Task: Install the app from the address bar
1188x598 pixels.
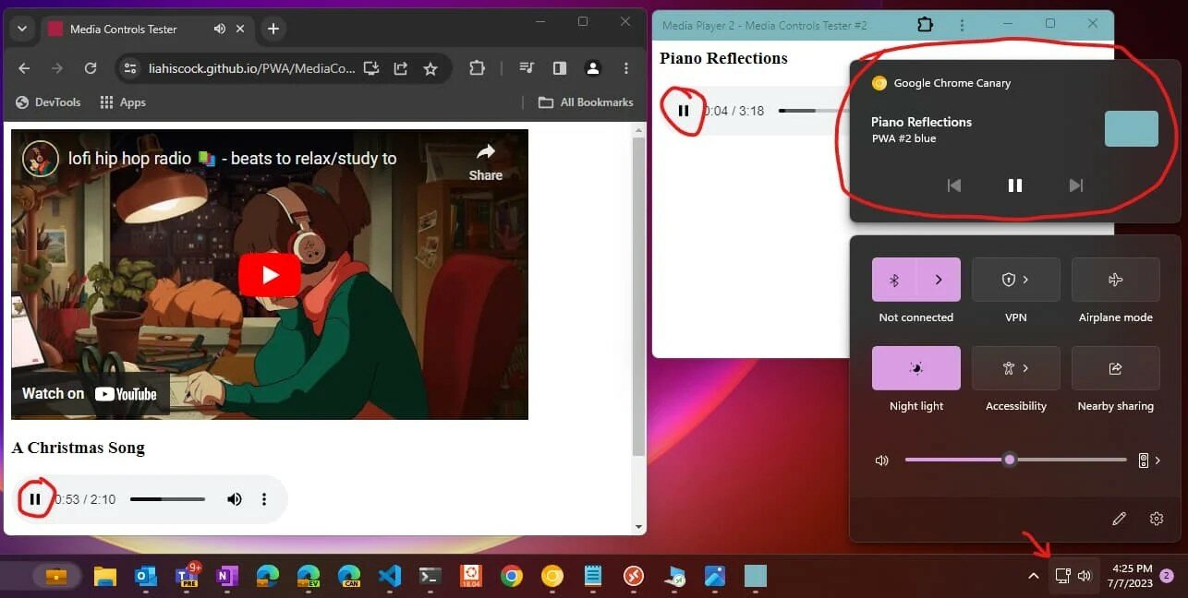Action: point(371,68)
